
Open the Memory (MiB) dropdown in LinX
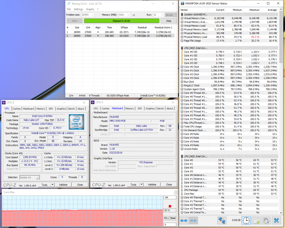click(x=129, y=15)
